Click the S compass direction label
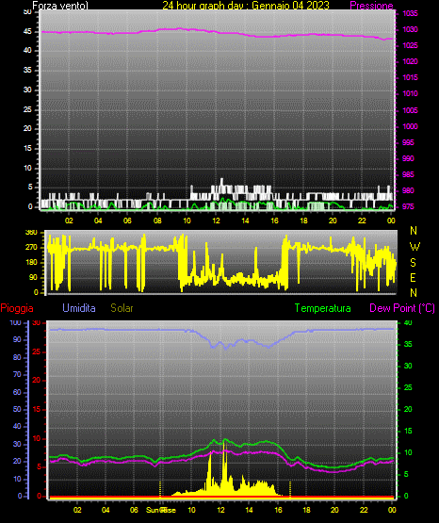Viewport: 439px width, 523px height. pyautogui.click(x=413, y=263)
